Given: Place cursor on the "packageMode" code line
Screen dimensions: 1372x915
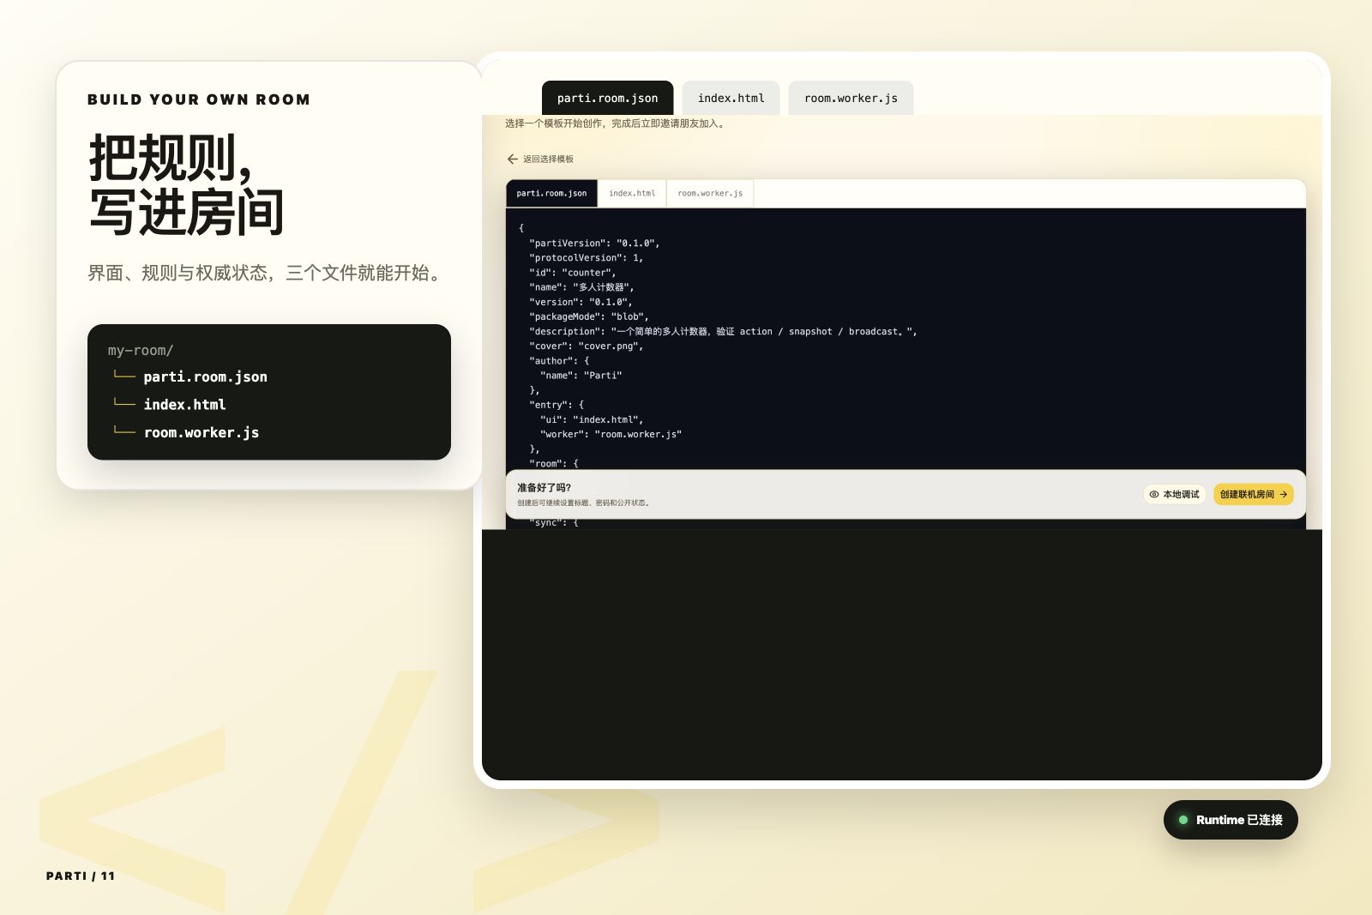Looking at the screenshot, I should pyautogui.click(x=589, y=316).
